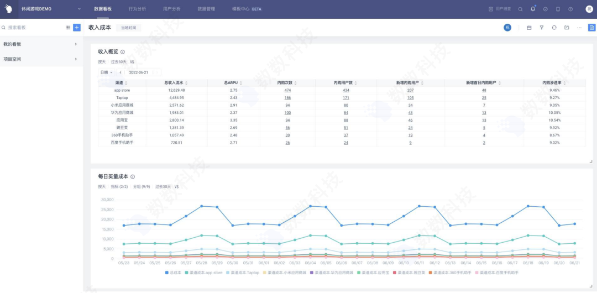Open the white user avatar menu
Image resolution: width=597 pixels, height=293 pixels.
tap(589, 9)
